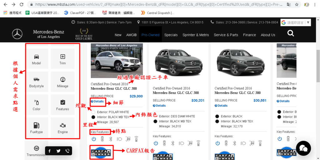Click remote key feature icon on $29,000 car
The image size is (320, 160).
pos(136,139)
